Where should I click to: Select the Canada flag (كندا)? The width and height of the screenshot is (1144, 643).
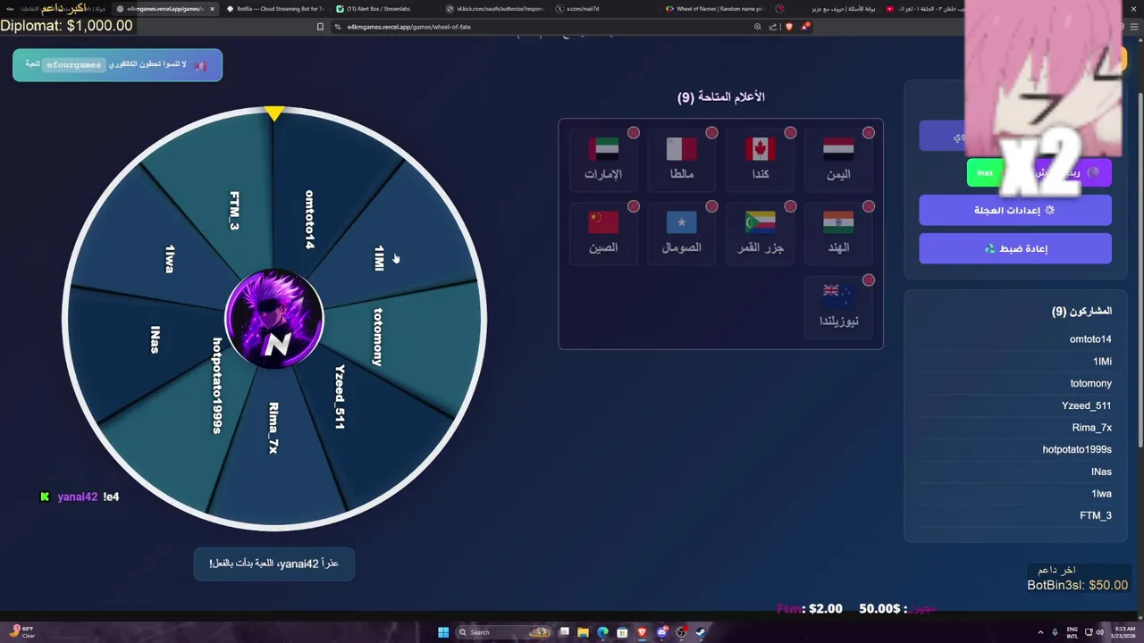point(760,158)
